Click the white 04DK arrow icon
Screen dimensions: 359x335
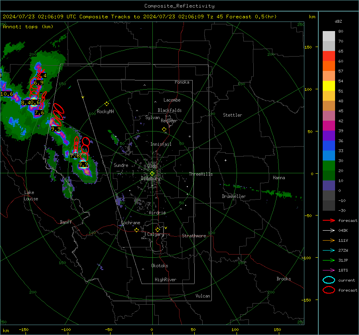(329, 231)
